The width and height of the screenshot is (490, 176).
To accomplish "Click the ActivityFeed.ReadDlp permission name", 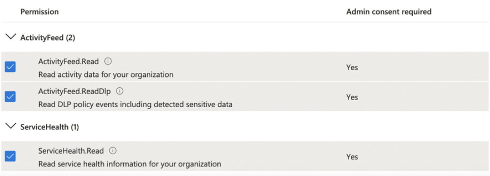I will point(75,91).
